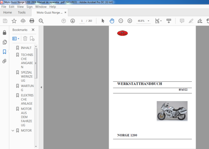Open the Window menu
209x149 pixels.
coord(41,7)
